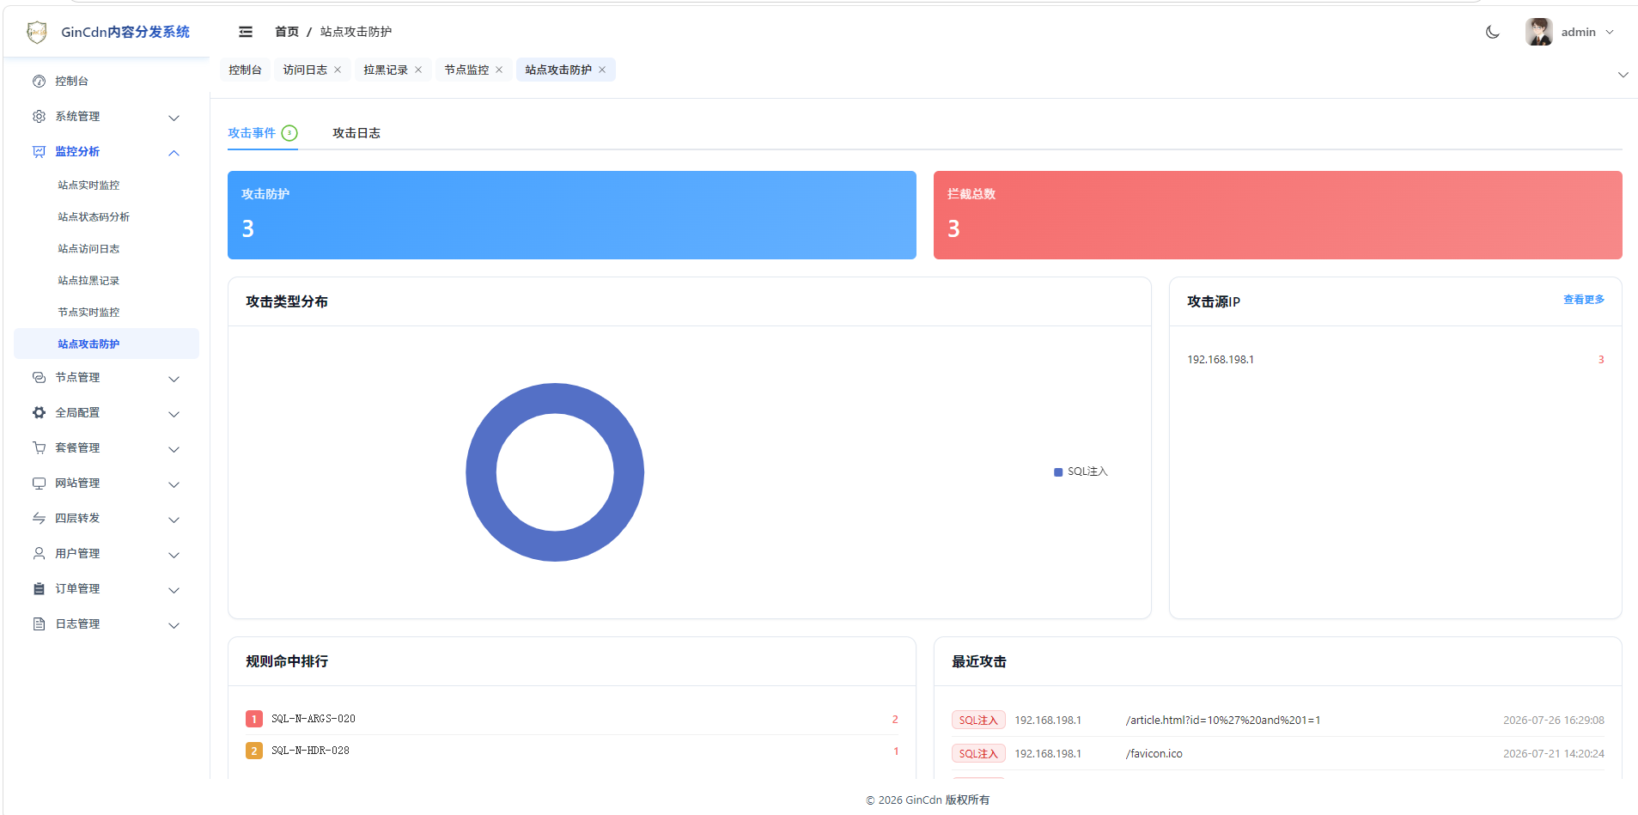Collapse the sidebar with the hamburger icon
The width and height of the screenshot is (1638, 815).
tap(246, 32)
